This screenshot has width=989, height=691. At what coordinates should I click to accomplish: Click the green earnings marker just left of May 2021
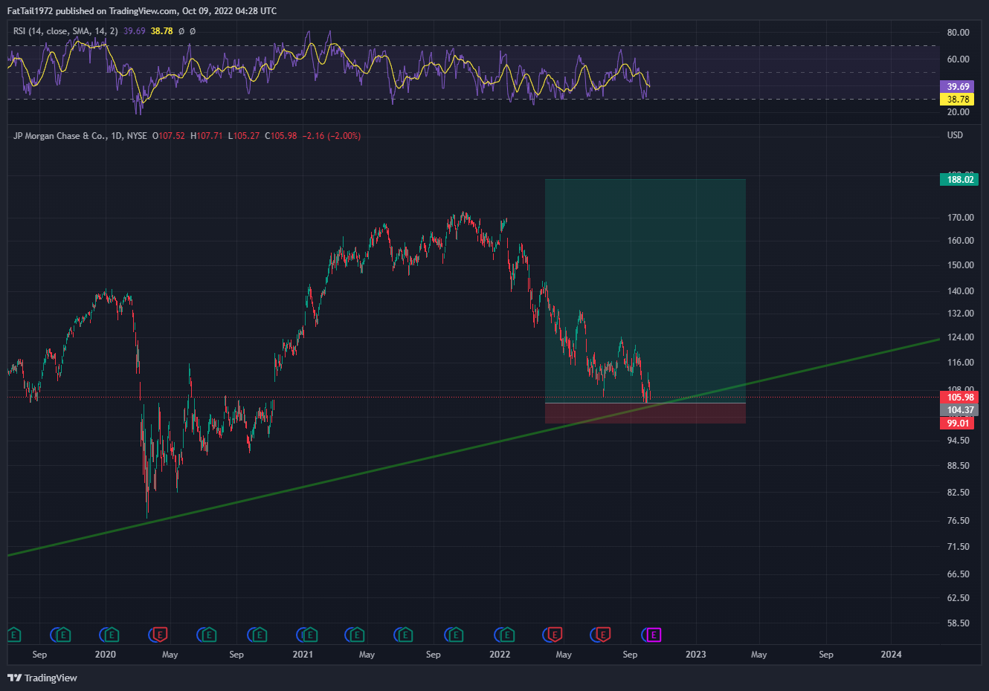(358, 635)
